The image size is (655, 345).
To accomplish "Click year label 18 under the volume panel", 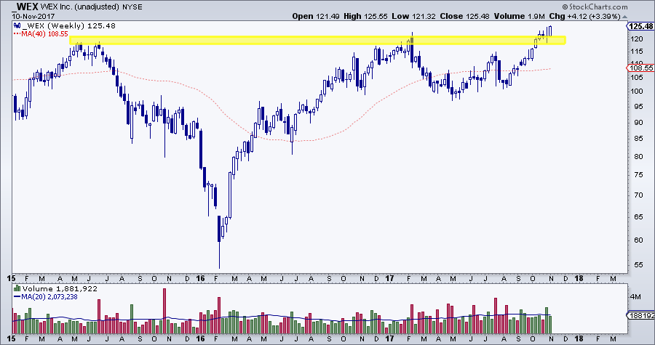I will (x=579, y=340).
